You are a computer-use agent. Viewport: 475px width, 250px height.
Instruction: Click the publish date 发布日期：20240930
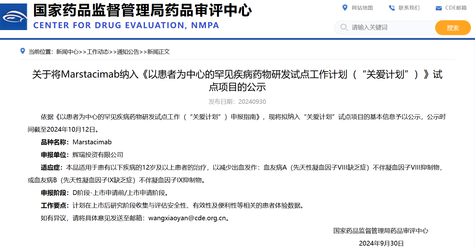pos(237,102)
